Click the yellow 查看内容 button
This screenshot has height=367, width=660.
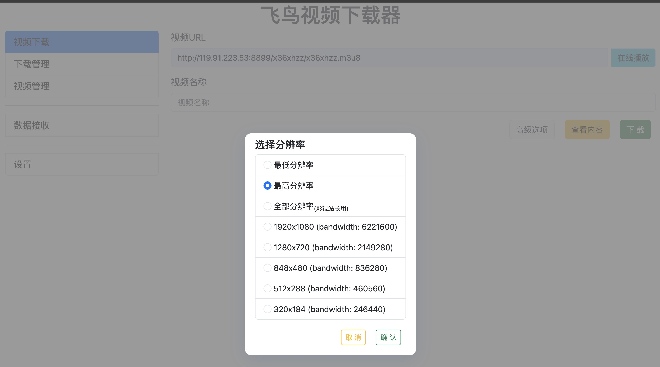point(587,130)
